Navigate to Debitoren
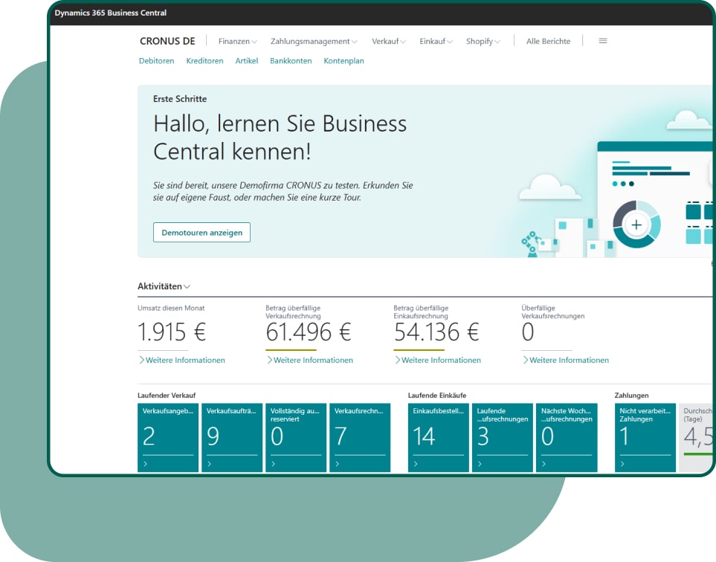 click(x=156, y=60)
